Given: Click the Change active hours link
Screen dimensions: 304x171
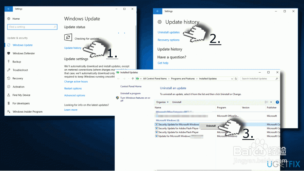Looking at the screenshot, I should pos(76,82).
